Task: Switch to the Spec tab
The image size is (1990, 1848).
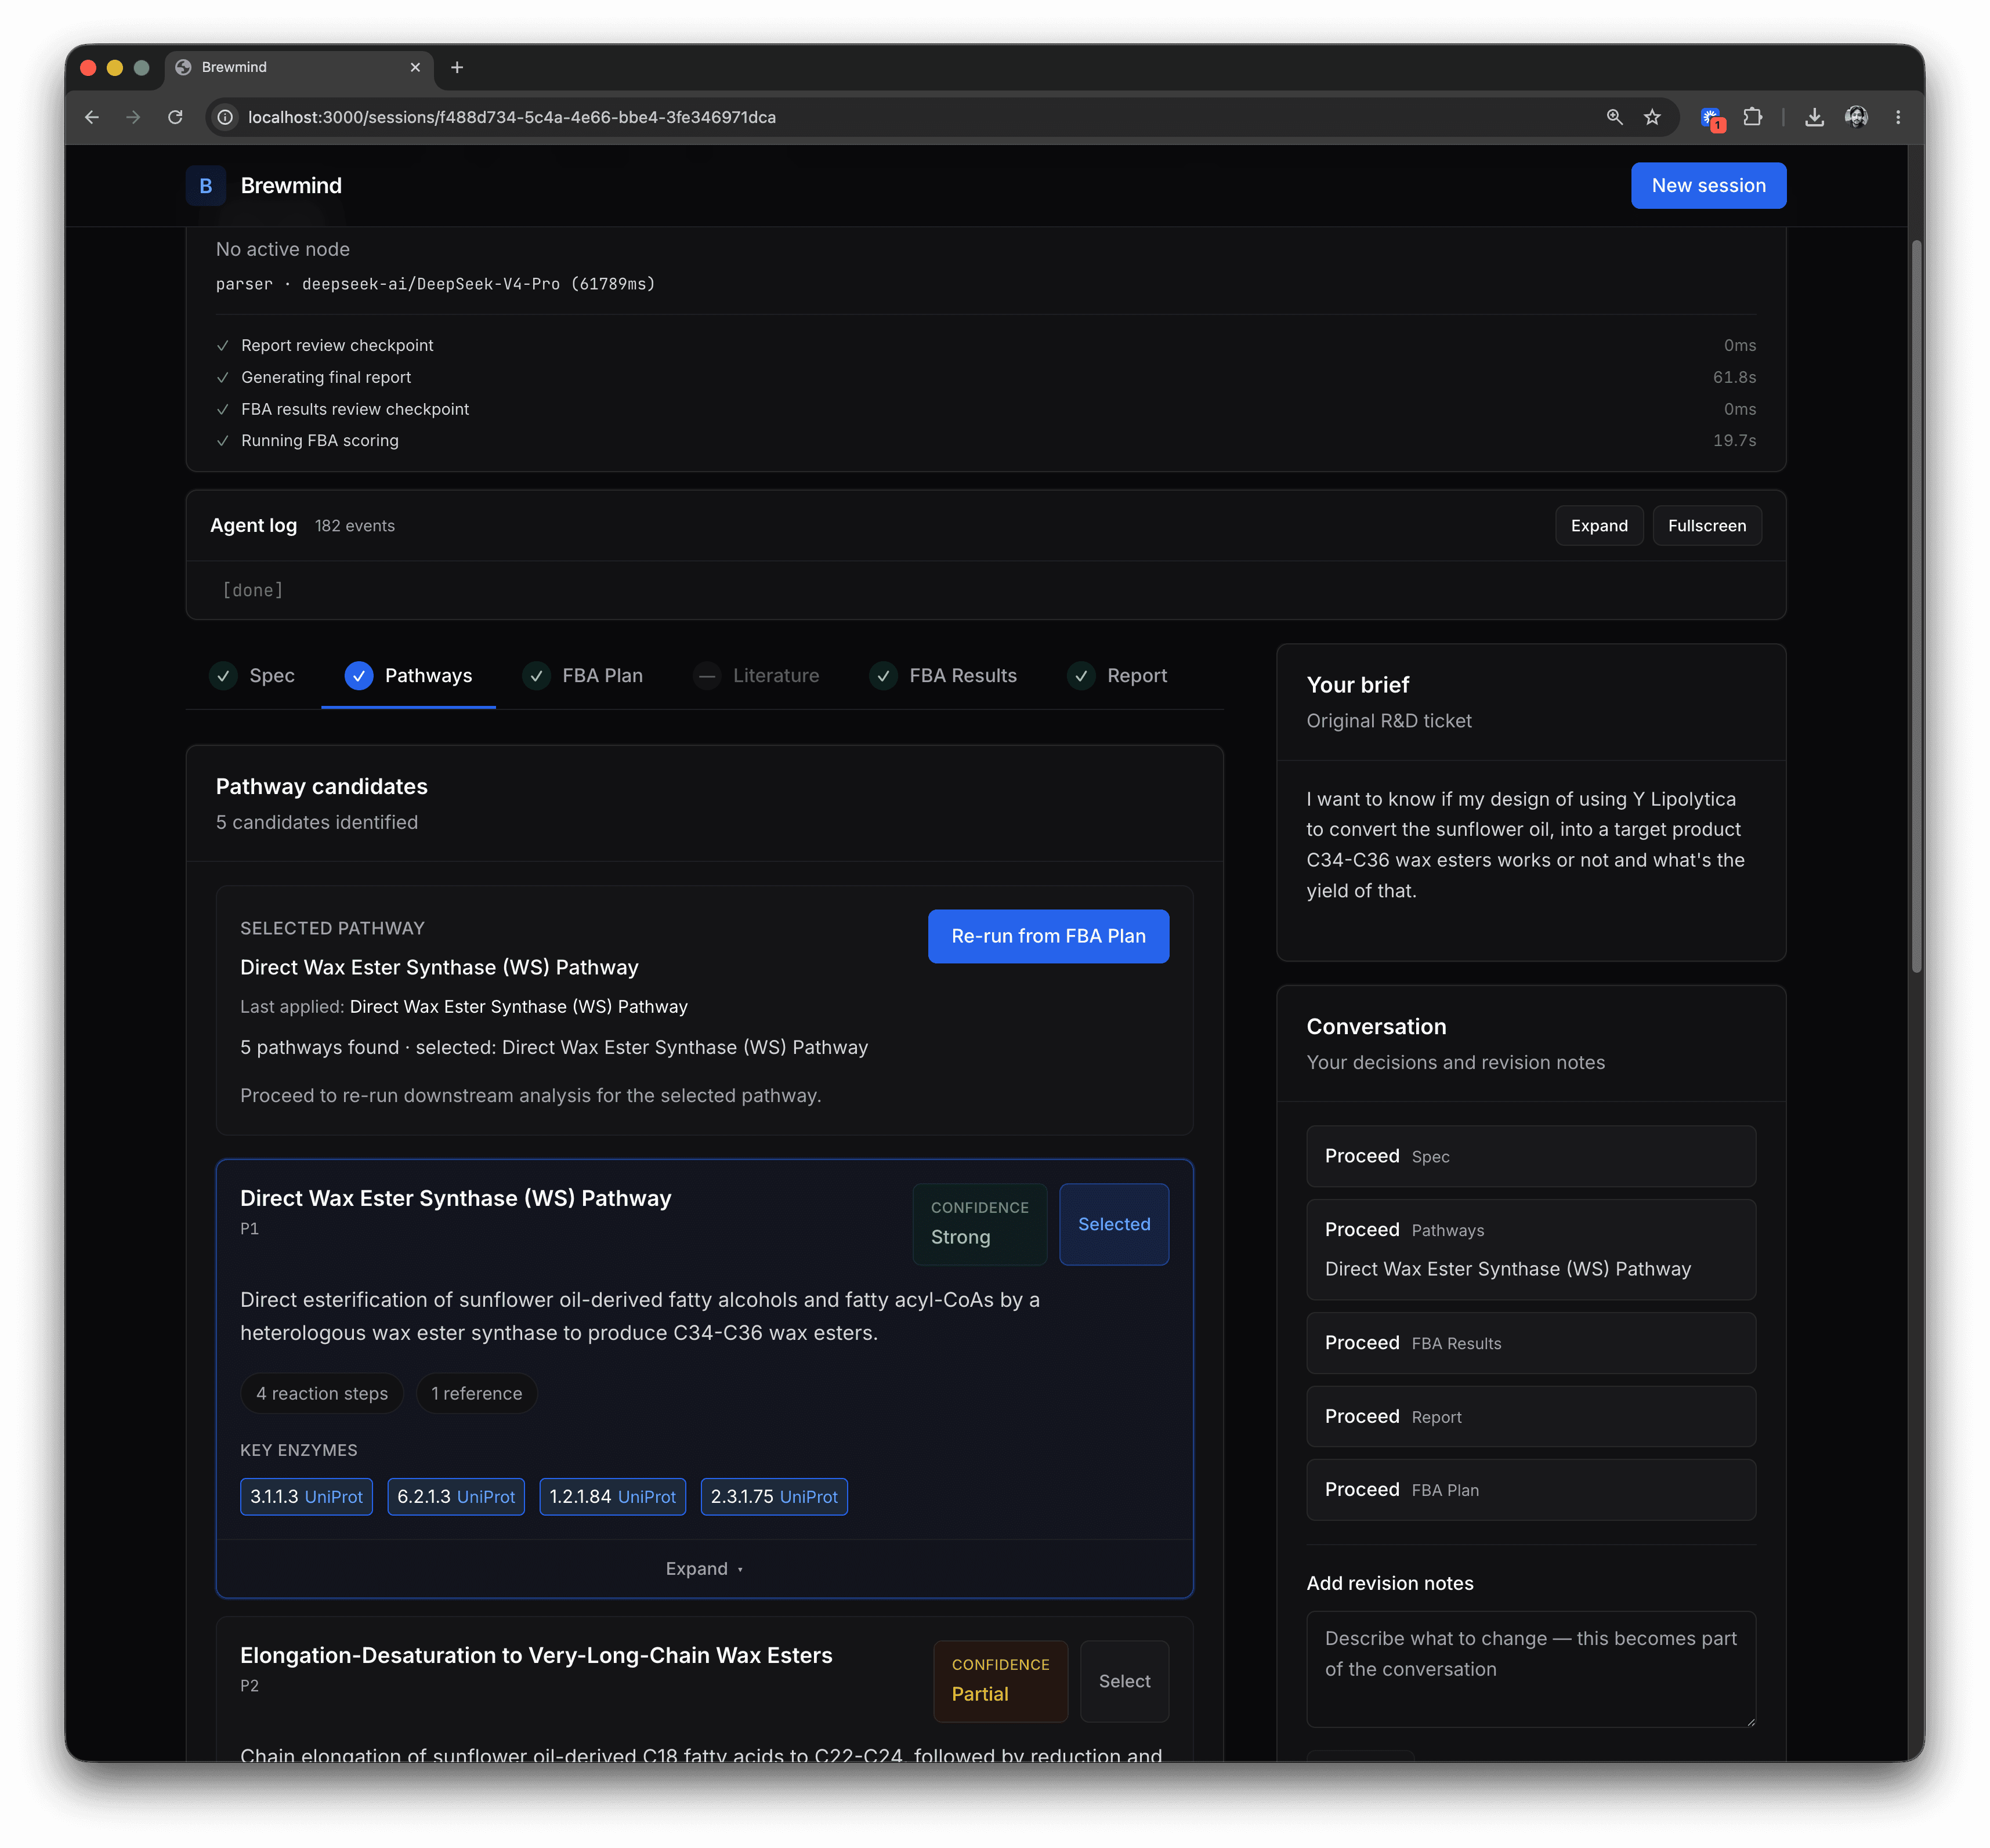Action: point(252,676)
